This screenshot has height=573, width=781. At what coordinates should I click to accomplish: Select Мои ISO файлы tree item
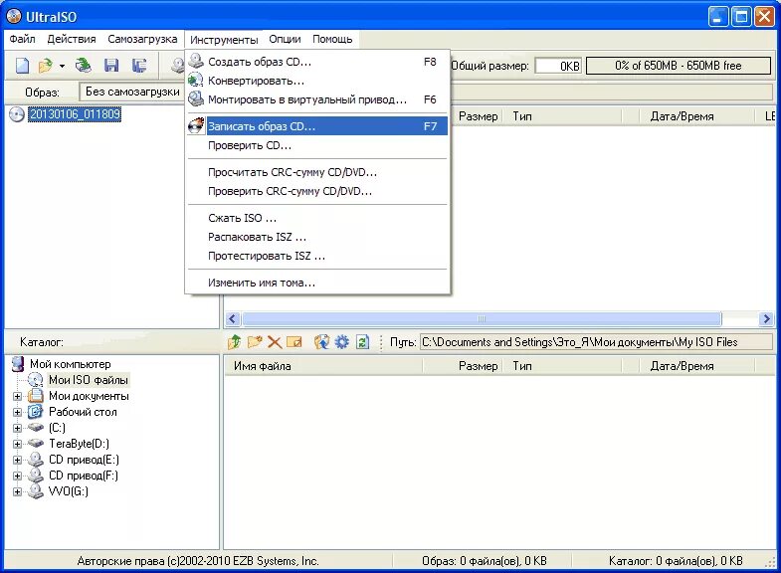[x=89, y=380]
